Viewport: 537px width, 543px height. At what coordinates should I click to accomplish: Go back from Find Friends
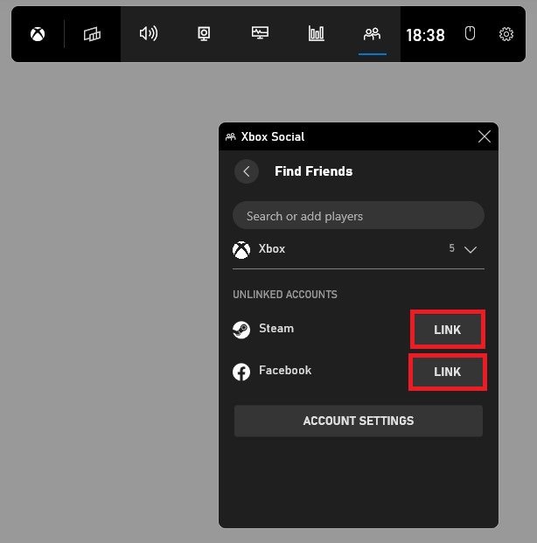coord(247,171)
